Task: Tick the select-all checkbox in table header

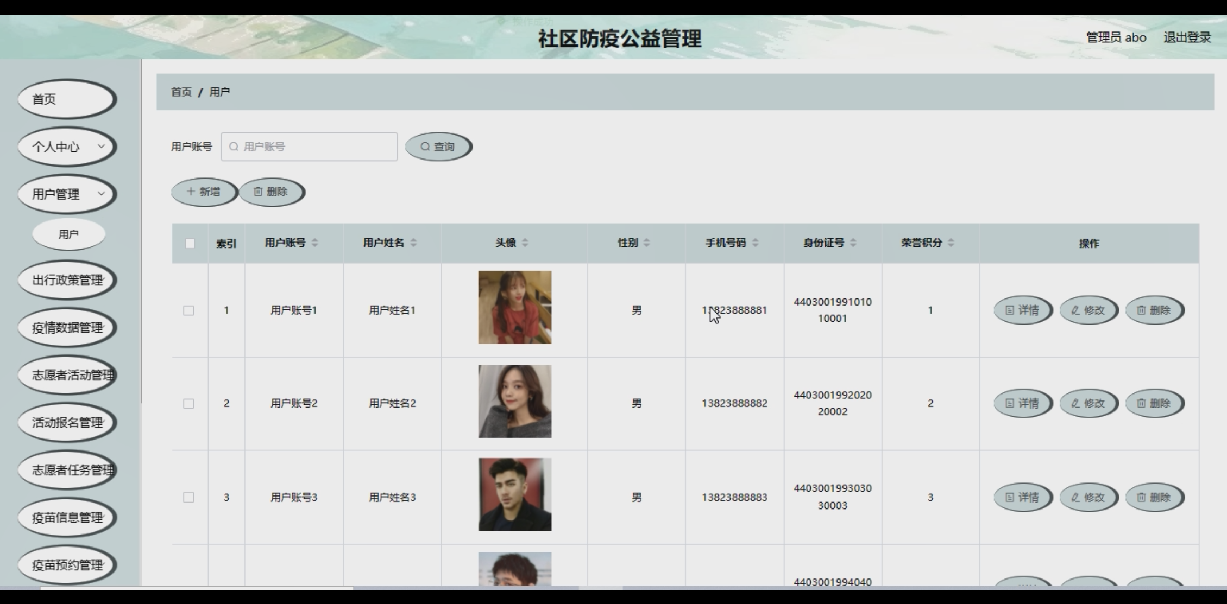Action: coord(190,243)
